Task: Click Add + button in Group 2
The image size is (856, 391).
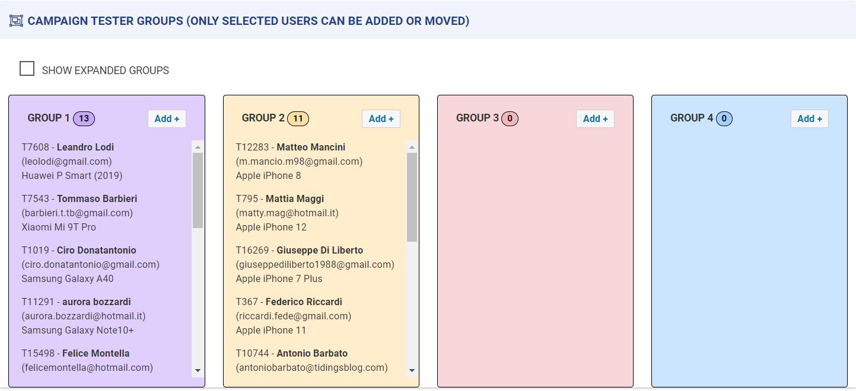Action: [x=381, y=118]
